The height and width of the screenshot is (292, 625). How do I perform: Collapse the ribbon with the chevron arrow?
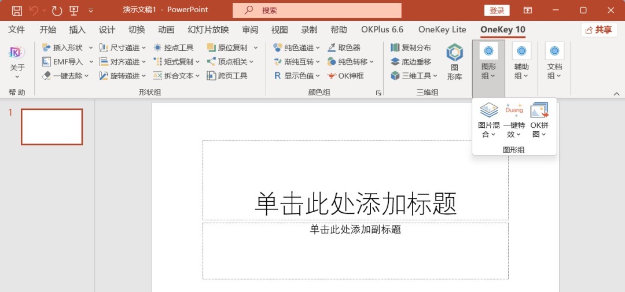616,94
